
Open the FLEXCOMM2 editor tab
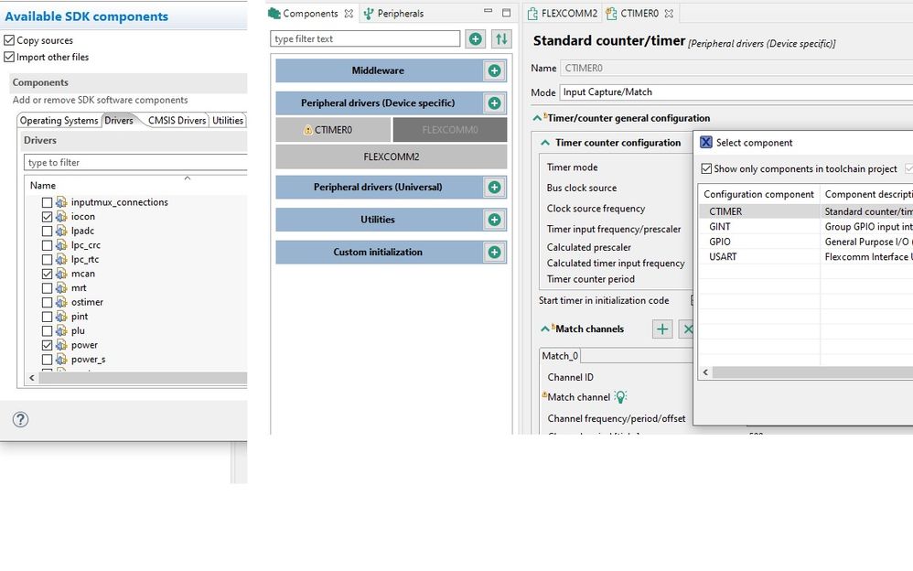[563, 14]
